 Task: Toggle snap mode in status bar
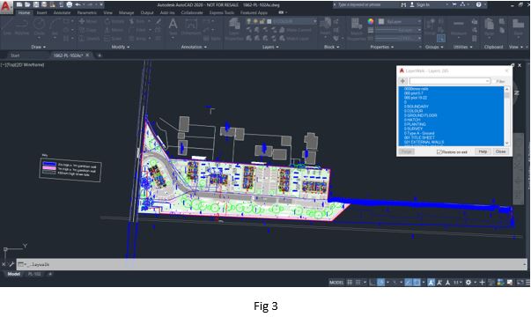(x=358, y=282)
